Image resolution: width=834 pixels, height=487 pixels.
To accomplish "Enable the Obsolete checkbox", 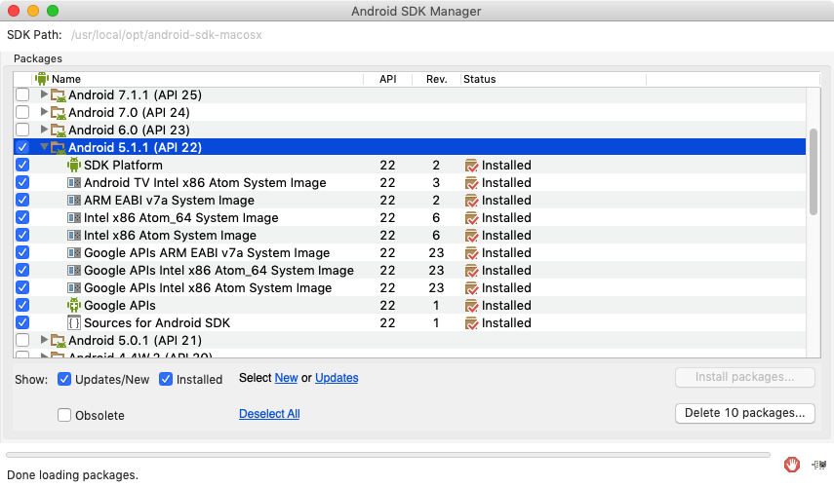I will tap(64, 415).
